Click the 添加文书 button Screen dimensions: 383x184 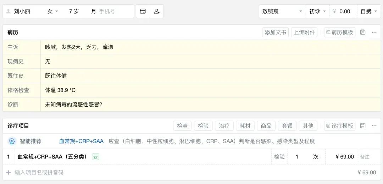[276, 32]
